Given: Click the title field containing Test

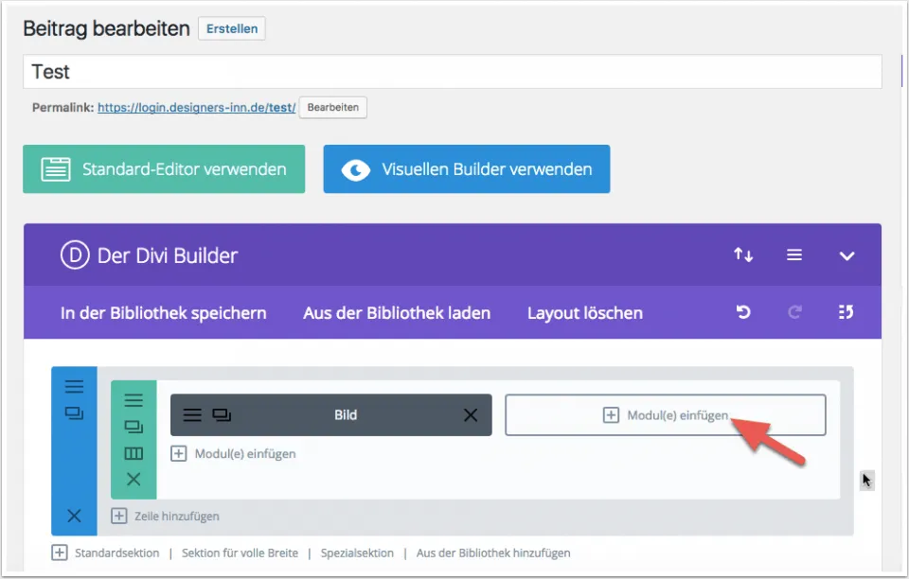Looking at the screenshot, I should click(x=452, y=72).
